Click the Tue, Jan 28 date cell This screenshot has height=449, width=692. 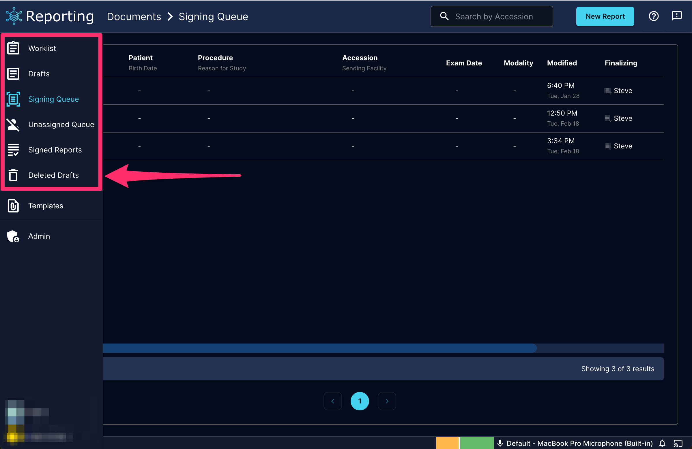563,96
